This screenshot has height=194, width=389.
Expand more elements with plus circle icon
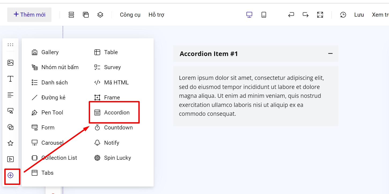(10, 175)
